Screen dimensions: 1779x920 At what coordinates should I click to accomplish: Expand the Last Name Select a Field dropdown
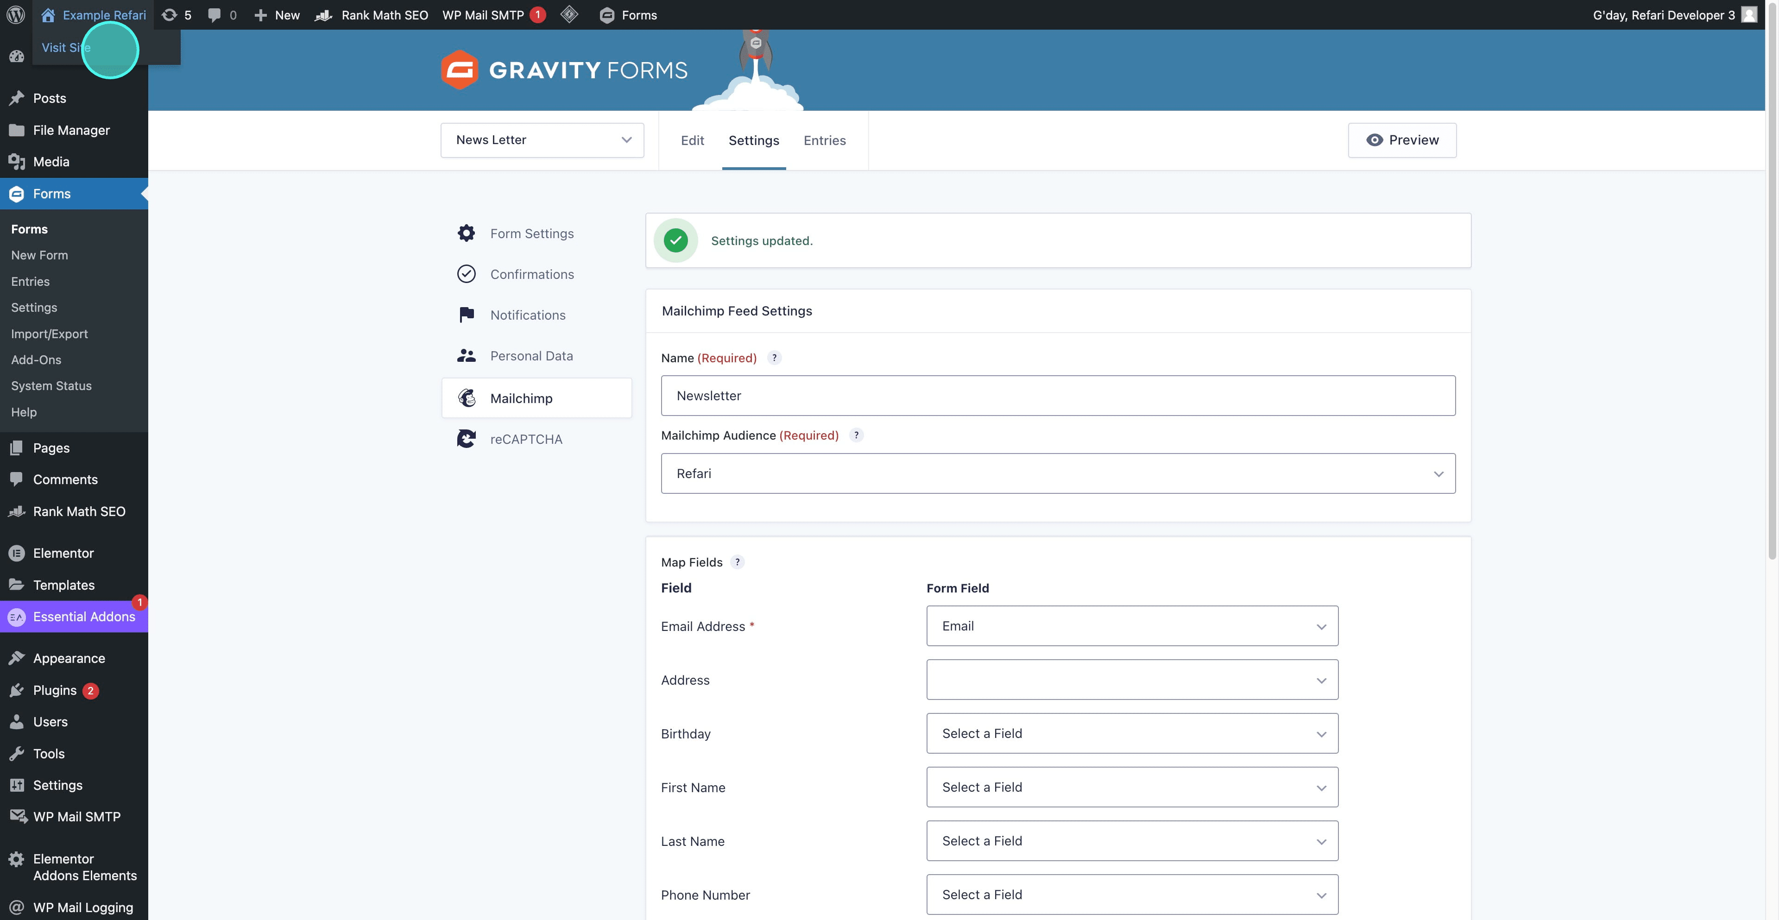click(x=1132, y=841)
